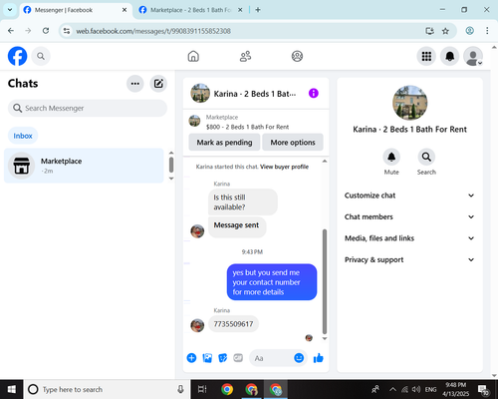Open the emoji picker smiley icon
498x399 pixels.
click(x=299, y=358)
